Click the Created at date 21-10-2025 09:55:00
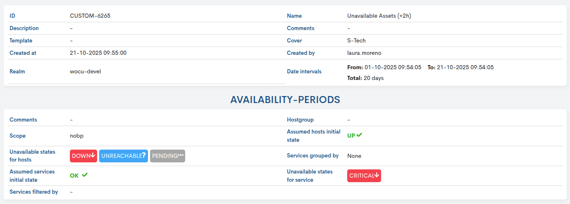 point(98,53)
